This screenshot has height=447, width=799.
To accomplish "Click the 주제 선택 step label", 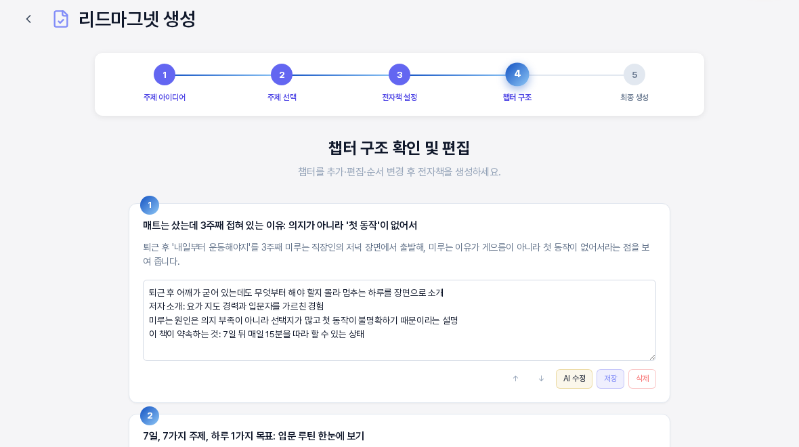I will [282, 98].
